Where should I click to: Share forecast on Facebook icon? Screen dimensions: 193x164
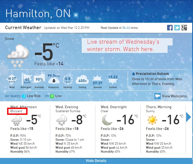(x=170, y=28)
